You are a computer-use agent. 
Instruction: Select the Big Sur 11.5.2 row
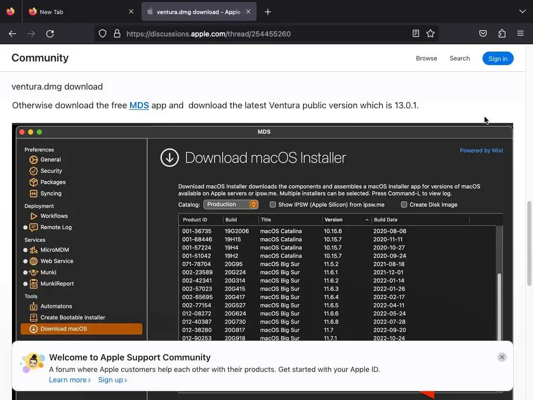pyautogui.click(x=338, y=264)
